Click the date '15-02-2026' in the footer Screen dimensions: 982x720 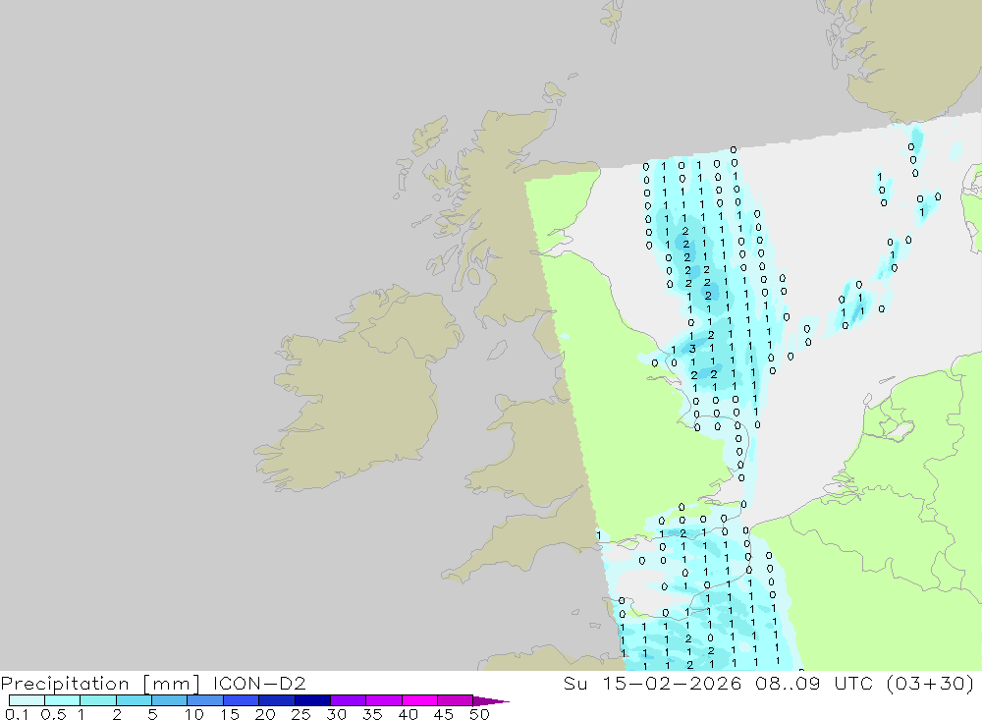[672, 683]
